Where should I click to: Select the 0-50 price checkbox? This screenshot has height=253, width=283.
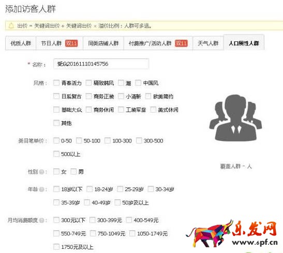56,140
